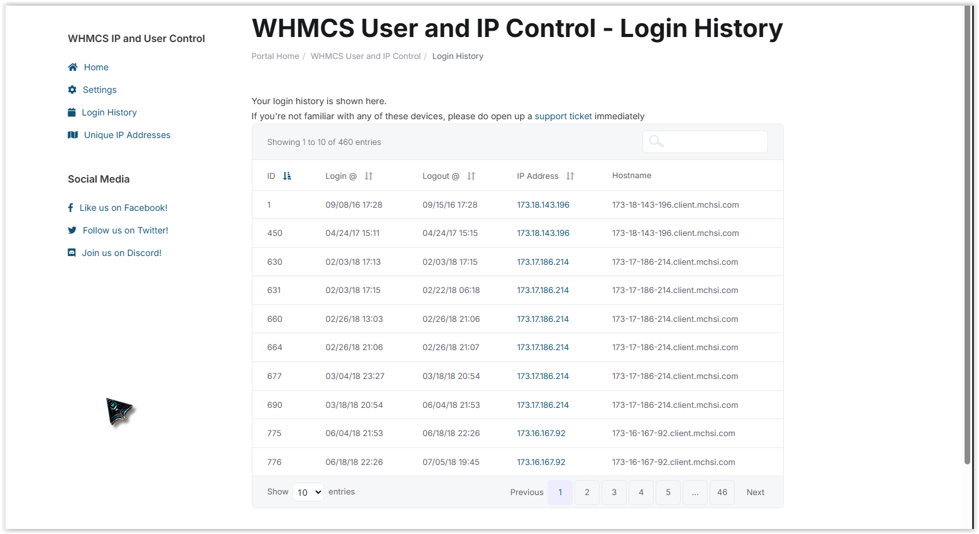Click the Unique IP Addresses map icon
Screen dimensions: 979x534
point(73,135)
